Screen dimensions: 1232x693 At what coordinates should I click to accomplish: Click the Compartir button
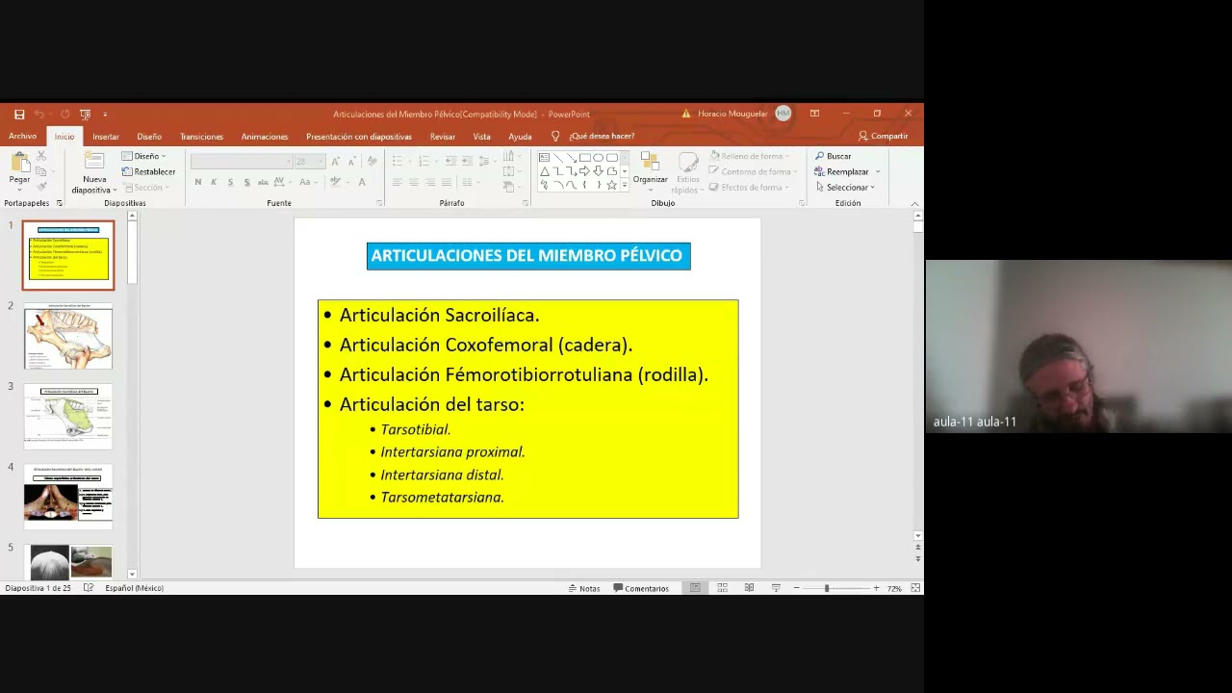click(x=883, y=137)
